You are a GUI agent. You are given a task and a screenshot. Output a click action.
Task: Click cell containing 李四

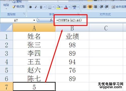34,53
